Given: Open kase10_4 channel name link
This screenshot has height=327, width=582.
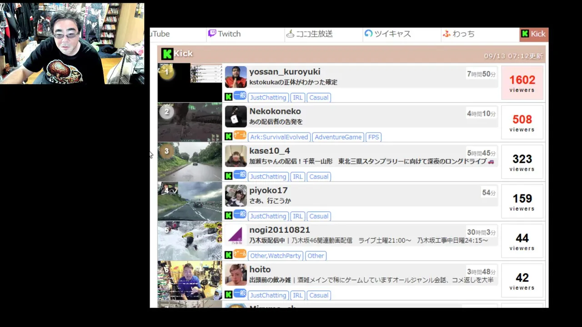Looking at the screenshot, I should click(x=270, y=151).
